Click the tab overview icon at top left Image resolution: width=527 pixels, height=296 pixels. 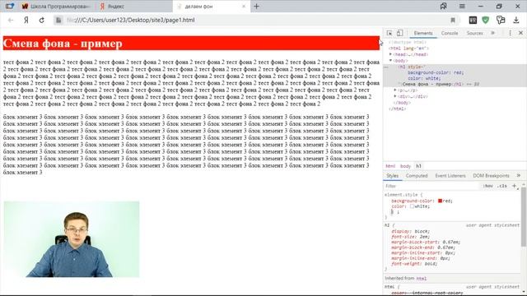(10, 6)
